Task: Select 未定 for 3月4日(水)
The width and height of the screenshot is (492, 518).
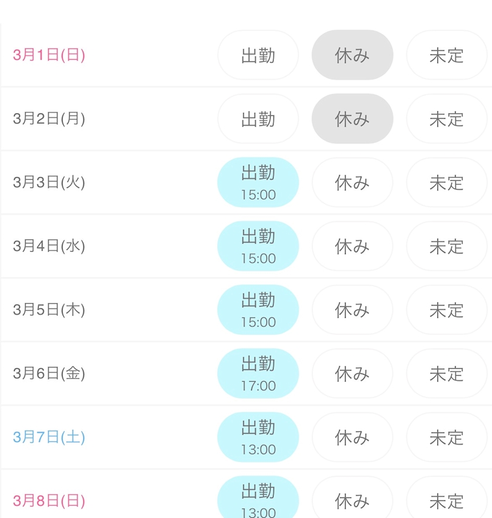Action: [x=447, y=246]
